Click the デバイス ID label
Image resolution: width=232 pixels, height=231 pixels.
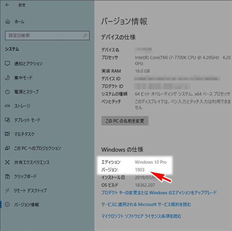(x=111, y=78)
